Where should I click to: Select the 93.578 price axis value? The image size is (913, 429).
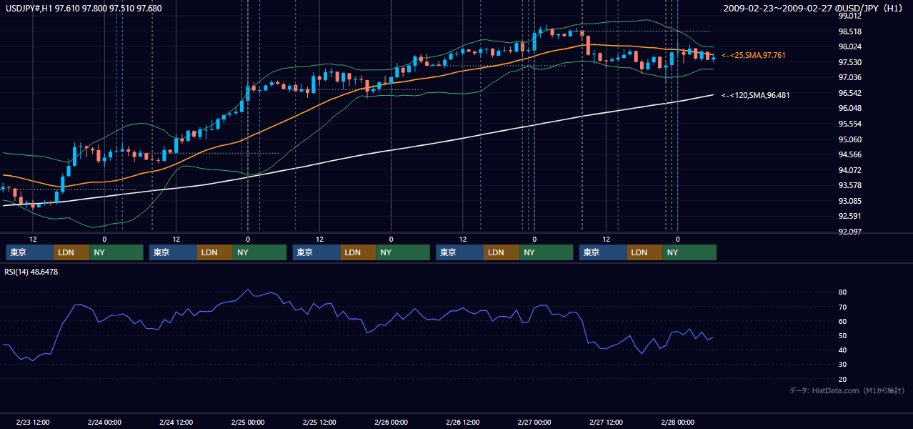[x=850, y=185]
